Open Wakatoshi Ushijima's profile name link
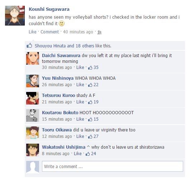The height and width of the screenshot is (181, 190). click(63, 147)
